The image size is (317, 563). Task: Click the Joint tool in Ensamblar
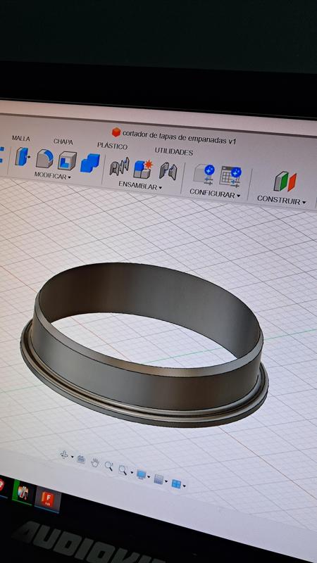click(119, 166)
